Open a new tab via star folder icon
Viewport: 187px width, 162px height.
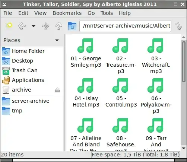click(8, 26)
